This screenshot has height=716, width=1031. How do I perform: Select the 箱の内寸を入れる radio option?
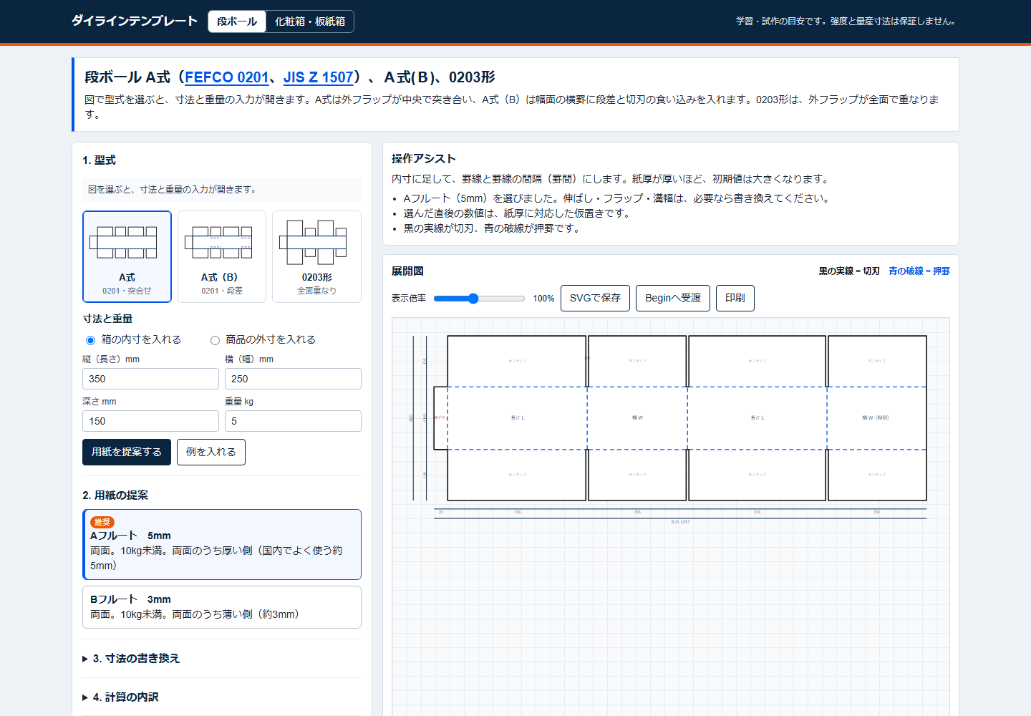[x=90, y=340]
